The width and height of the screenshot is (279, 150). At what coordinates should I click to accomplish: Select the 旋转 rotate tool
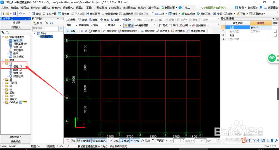115,19
